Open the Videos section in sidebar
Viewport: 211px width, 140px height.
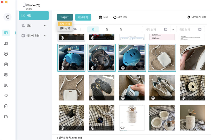point(6,54)
